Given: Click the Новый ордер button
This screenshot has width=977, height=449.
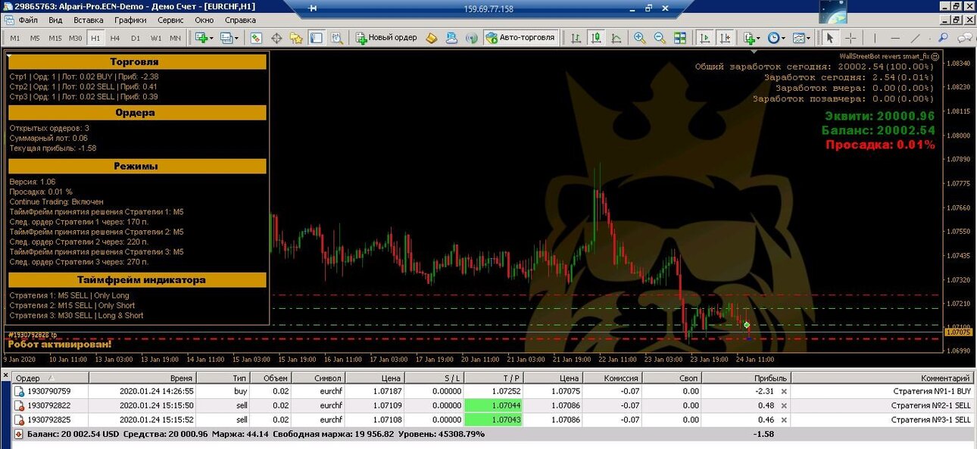Looking at the screenshot, I should [387, 38].
